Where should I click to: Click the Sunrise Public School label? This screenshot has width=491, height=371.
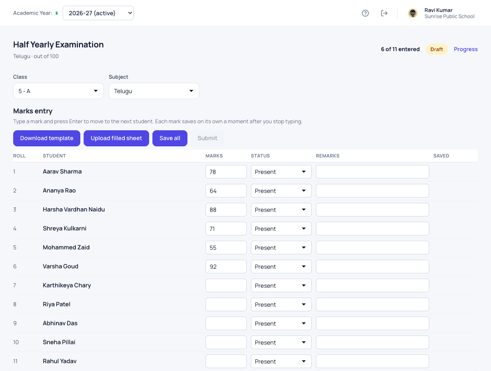(x=449, y=16)
